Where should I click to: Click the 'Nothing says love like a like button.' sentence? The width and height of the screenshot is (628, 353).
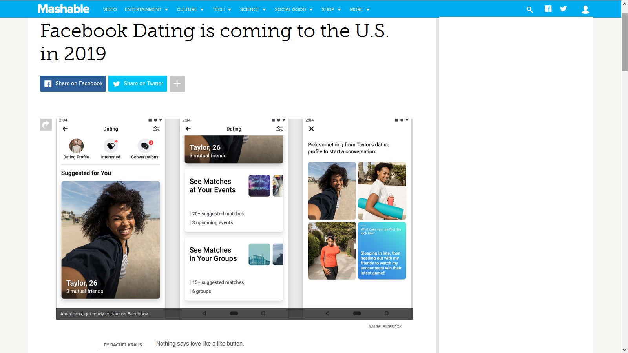[x=200, y=344]
